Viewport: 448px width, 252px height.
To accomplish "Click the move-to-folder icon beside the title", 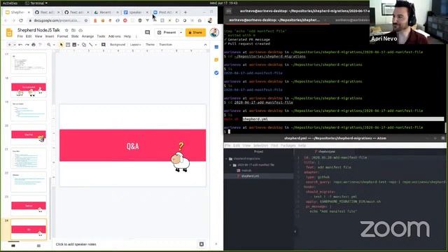I will [x=73, y=30].
